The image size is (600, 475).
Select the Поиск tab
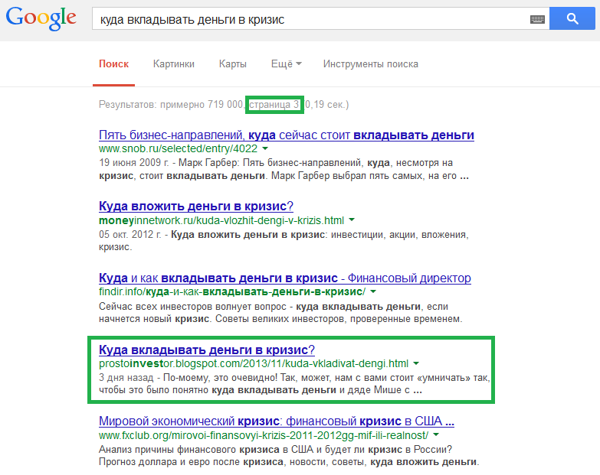pos(114,64)
